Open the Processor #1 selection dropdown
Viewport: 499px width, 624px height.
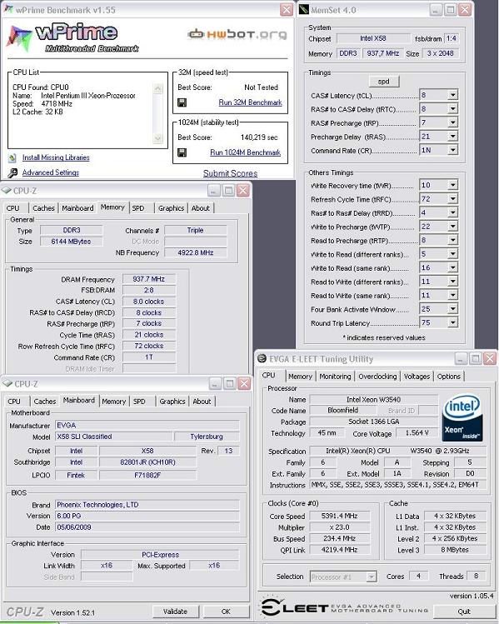coord(372,577)
